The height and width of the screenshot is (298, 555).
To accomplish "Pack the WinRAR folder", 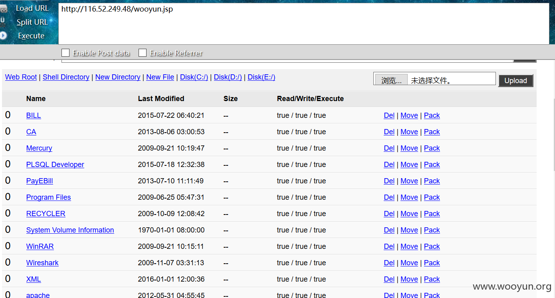I will [432, 246].
